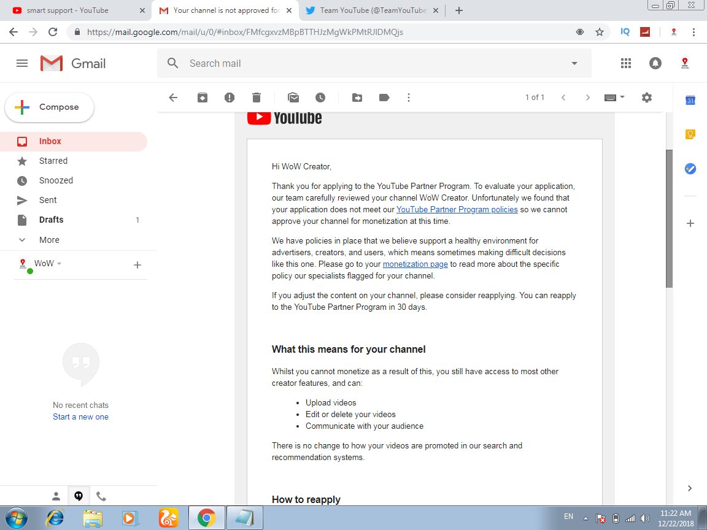Archive this email

(203, 98)
